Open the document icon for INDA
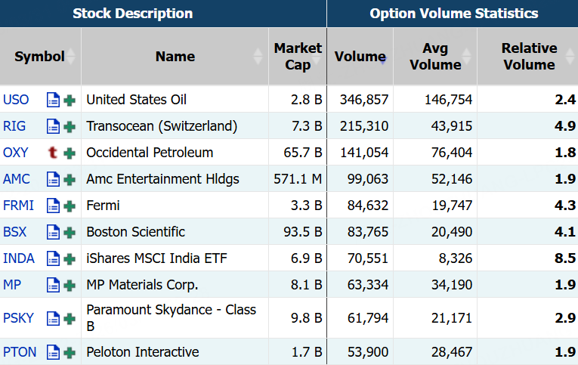Screen dimensions: 578x365 (53, 258)
